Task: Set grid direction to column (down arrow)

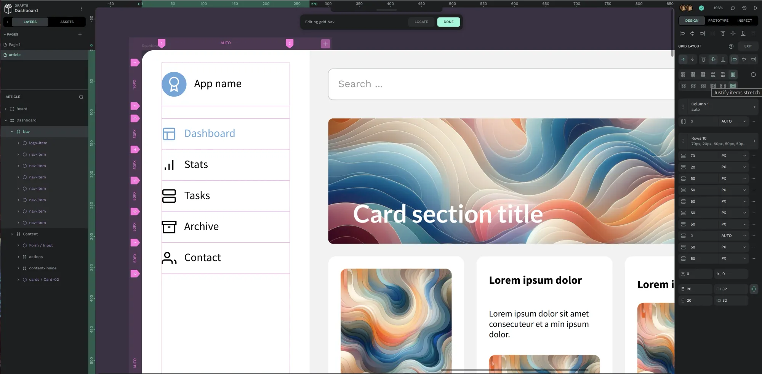Action: (x=693, y=59)
